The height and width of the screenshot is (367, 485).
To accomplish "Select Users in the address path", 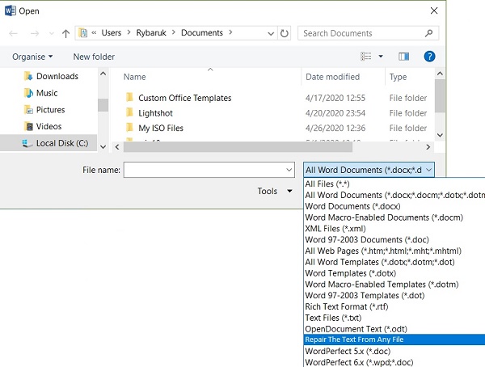I will pos(112,33).
